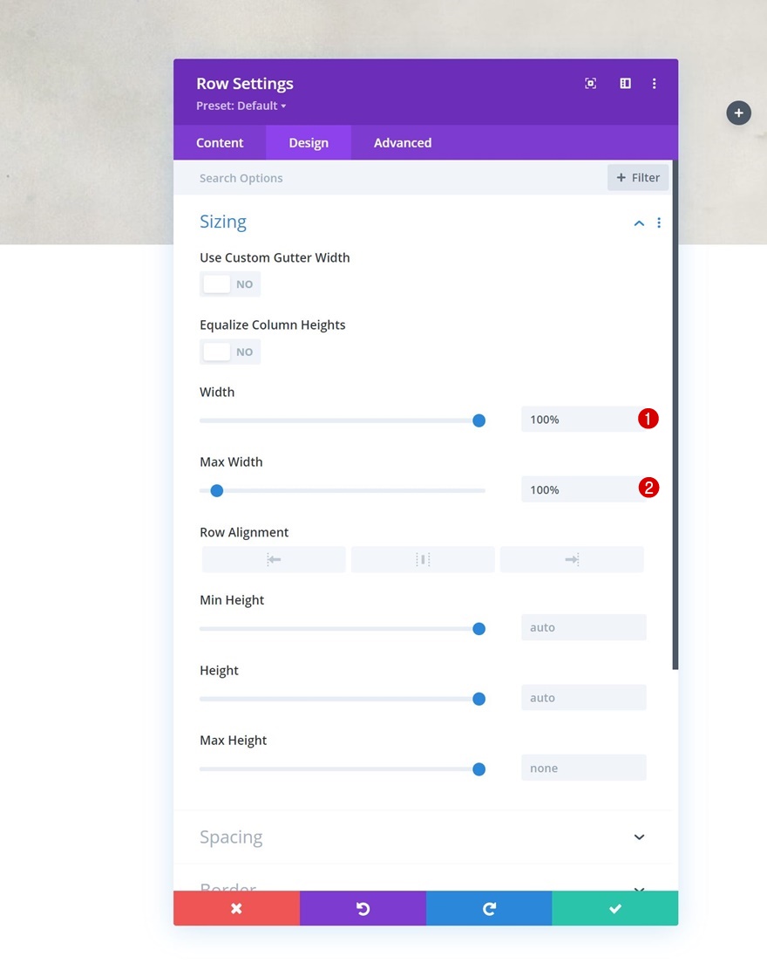
Task: Click the blue redo arrow button
Action: [x=489, y=908]
